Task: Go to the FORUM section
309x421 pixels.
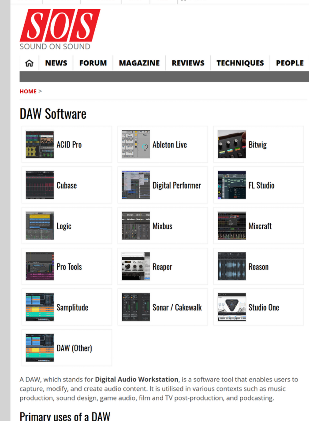Action: point(93,63)
